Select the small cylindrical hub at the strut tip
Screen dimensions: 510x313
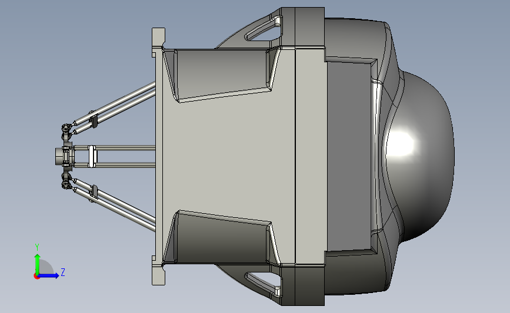pos(60,156)
